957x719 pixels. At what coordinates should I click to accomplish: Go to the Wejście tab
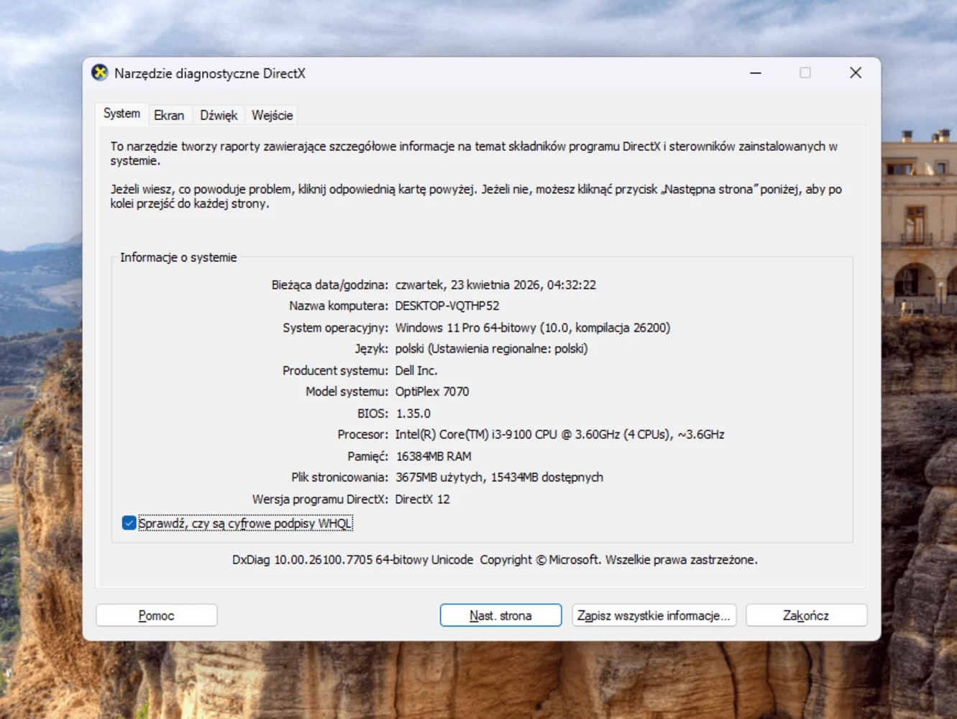272,115
